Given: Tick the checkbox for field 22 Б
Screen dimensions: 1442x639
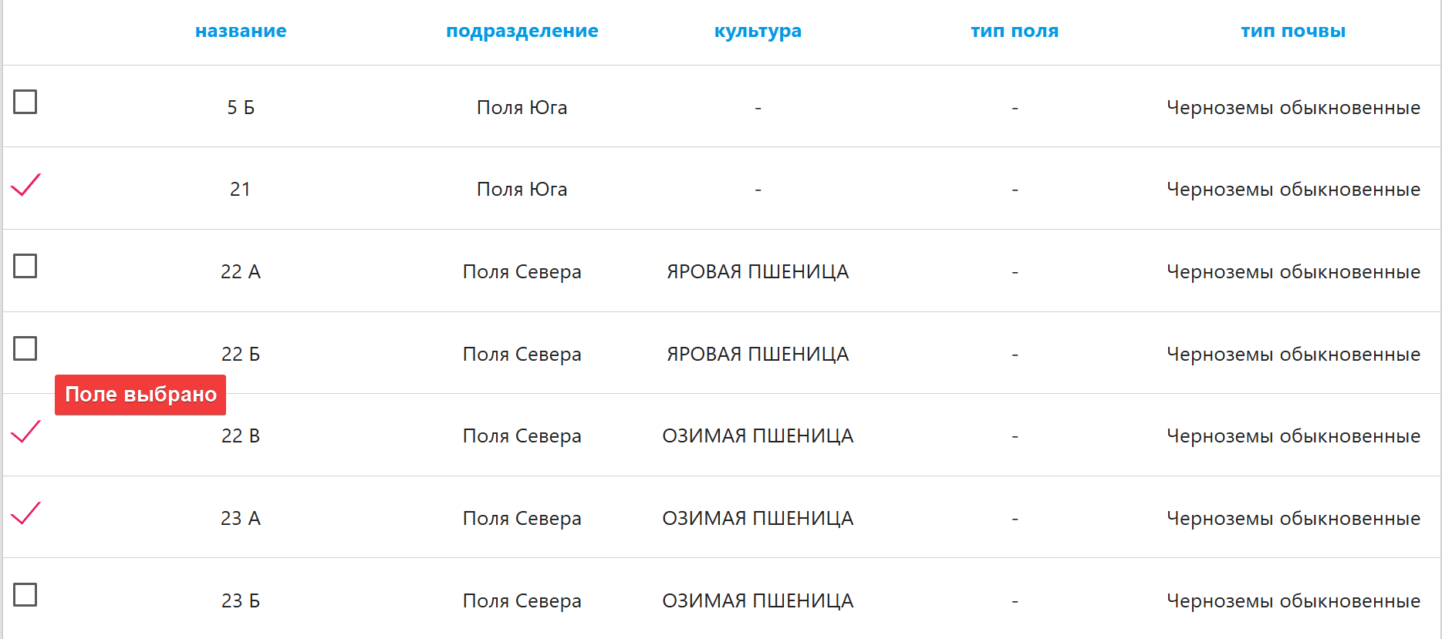Looking at the screenshot, I should [x=25, y=348].
